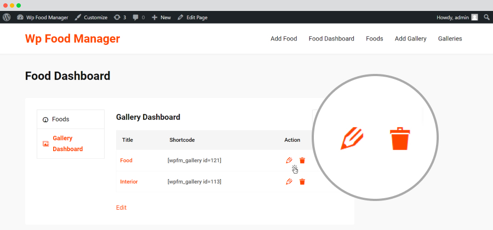Click shortcode [wpfm_gallery id=113]
Image resolution: width=493 pixels, height=230 pixels.
tap(194, 181)
